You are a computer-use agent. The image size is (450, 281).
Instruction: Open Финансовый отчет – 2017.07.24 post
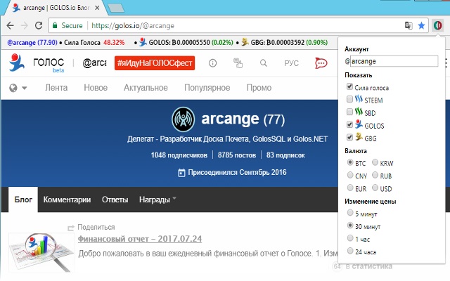[x=140, y=239]
